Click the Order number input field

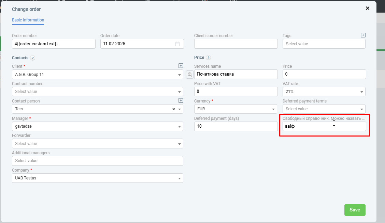54,44
